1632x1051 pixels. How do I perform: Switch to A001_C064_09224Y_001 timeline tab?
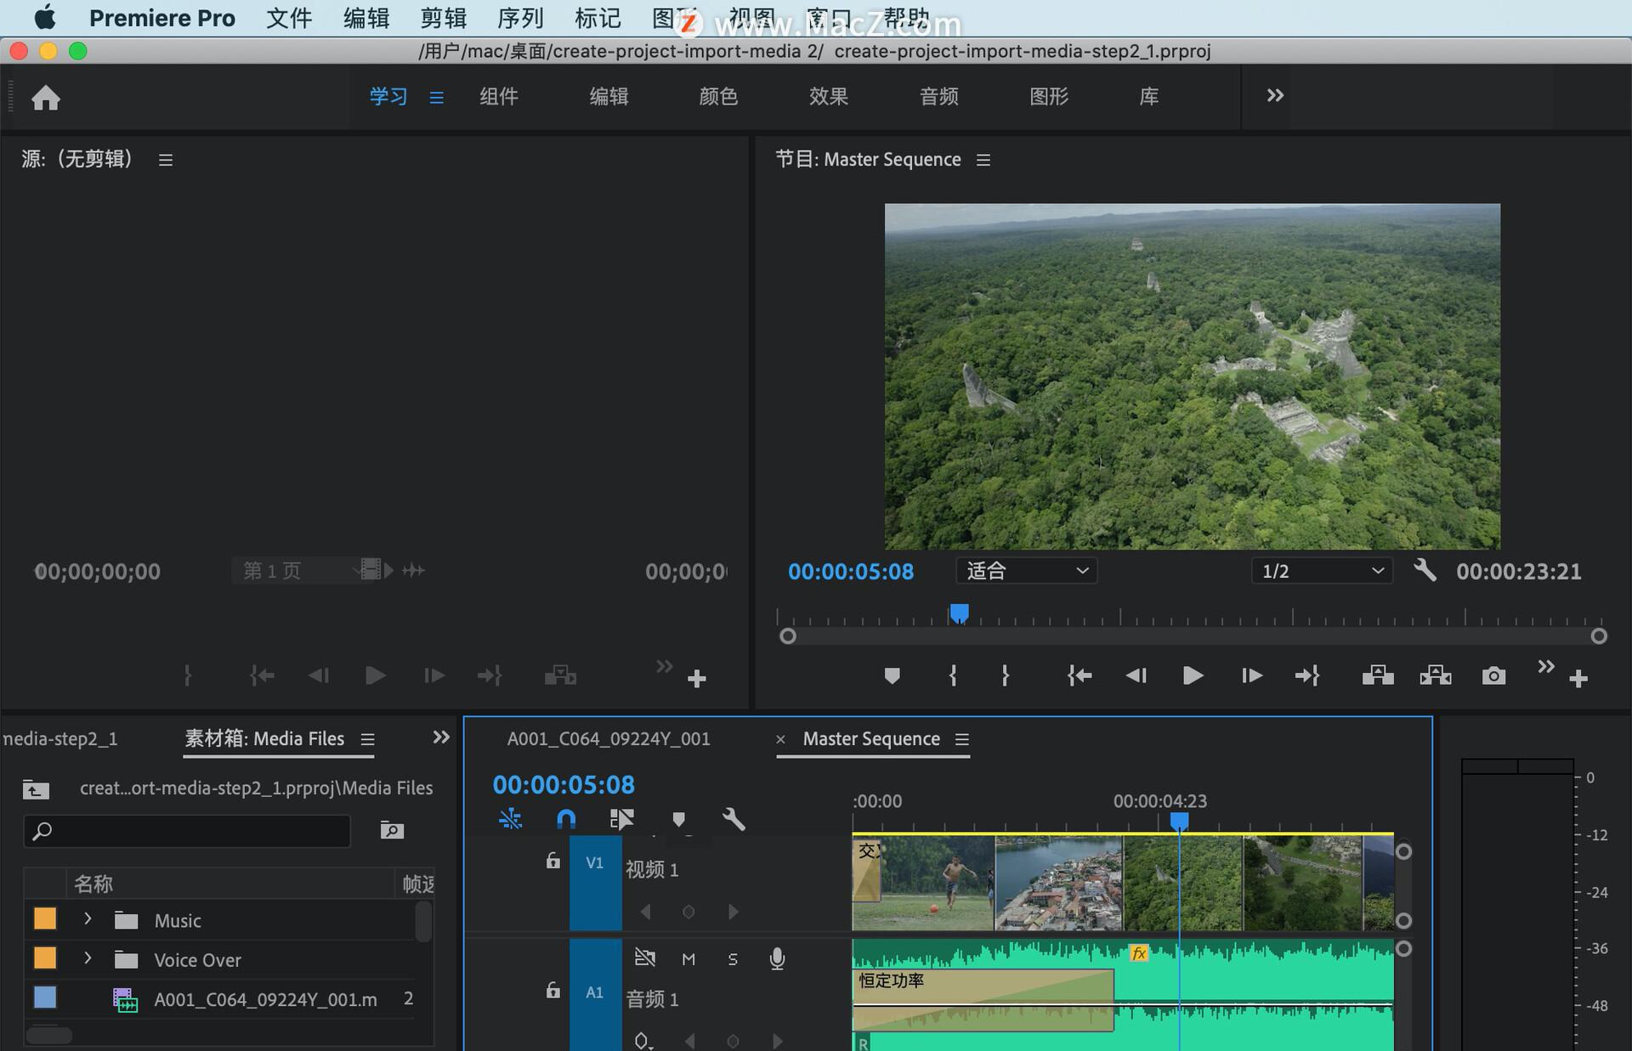coord(609,739)
